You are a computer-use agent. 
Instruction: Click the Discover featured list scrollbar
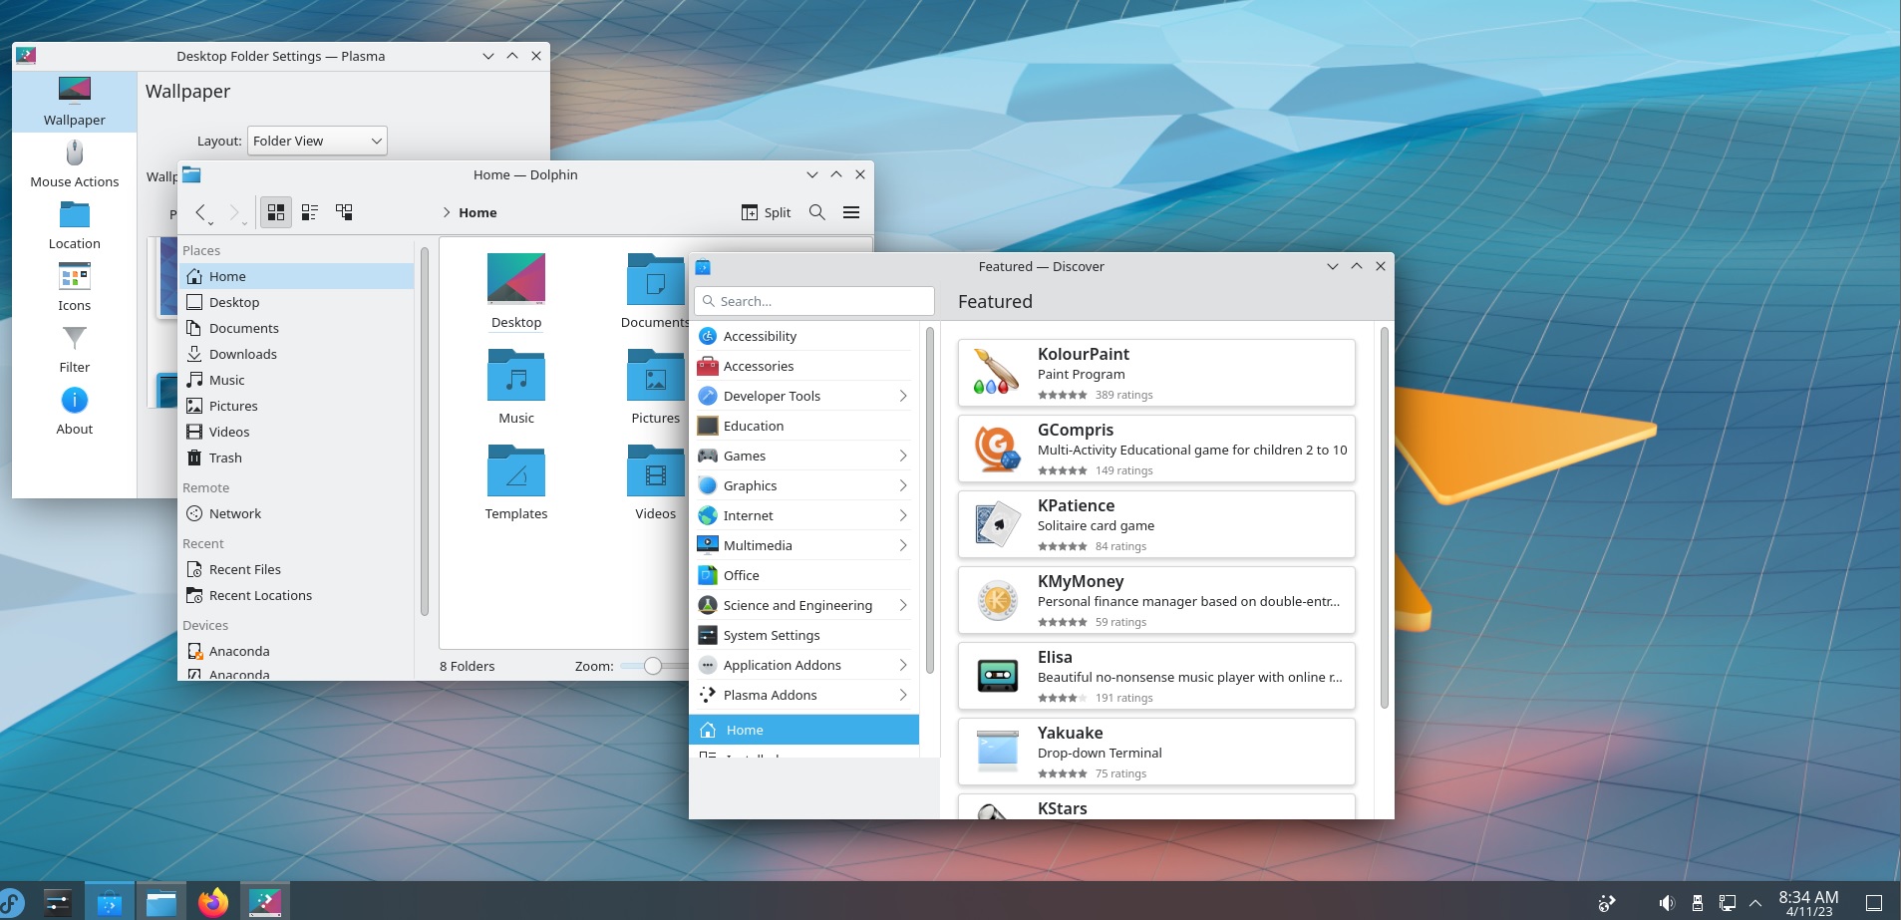tap(1384, 517)
